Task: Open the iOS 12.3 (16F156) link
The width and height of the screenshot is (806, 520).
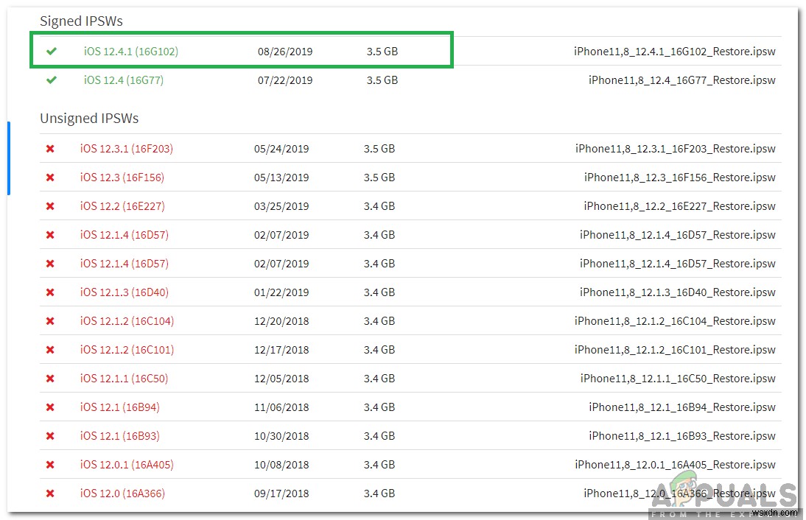Action: point(122,178)
